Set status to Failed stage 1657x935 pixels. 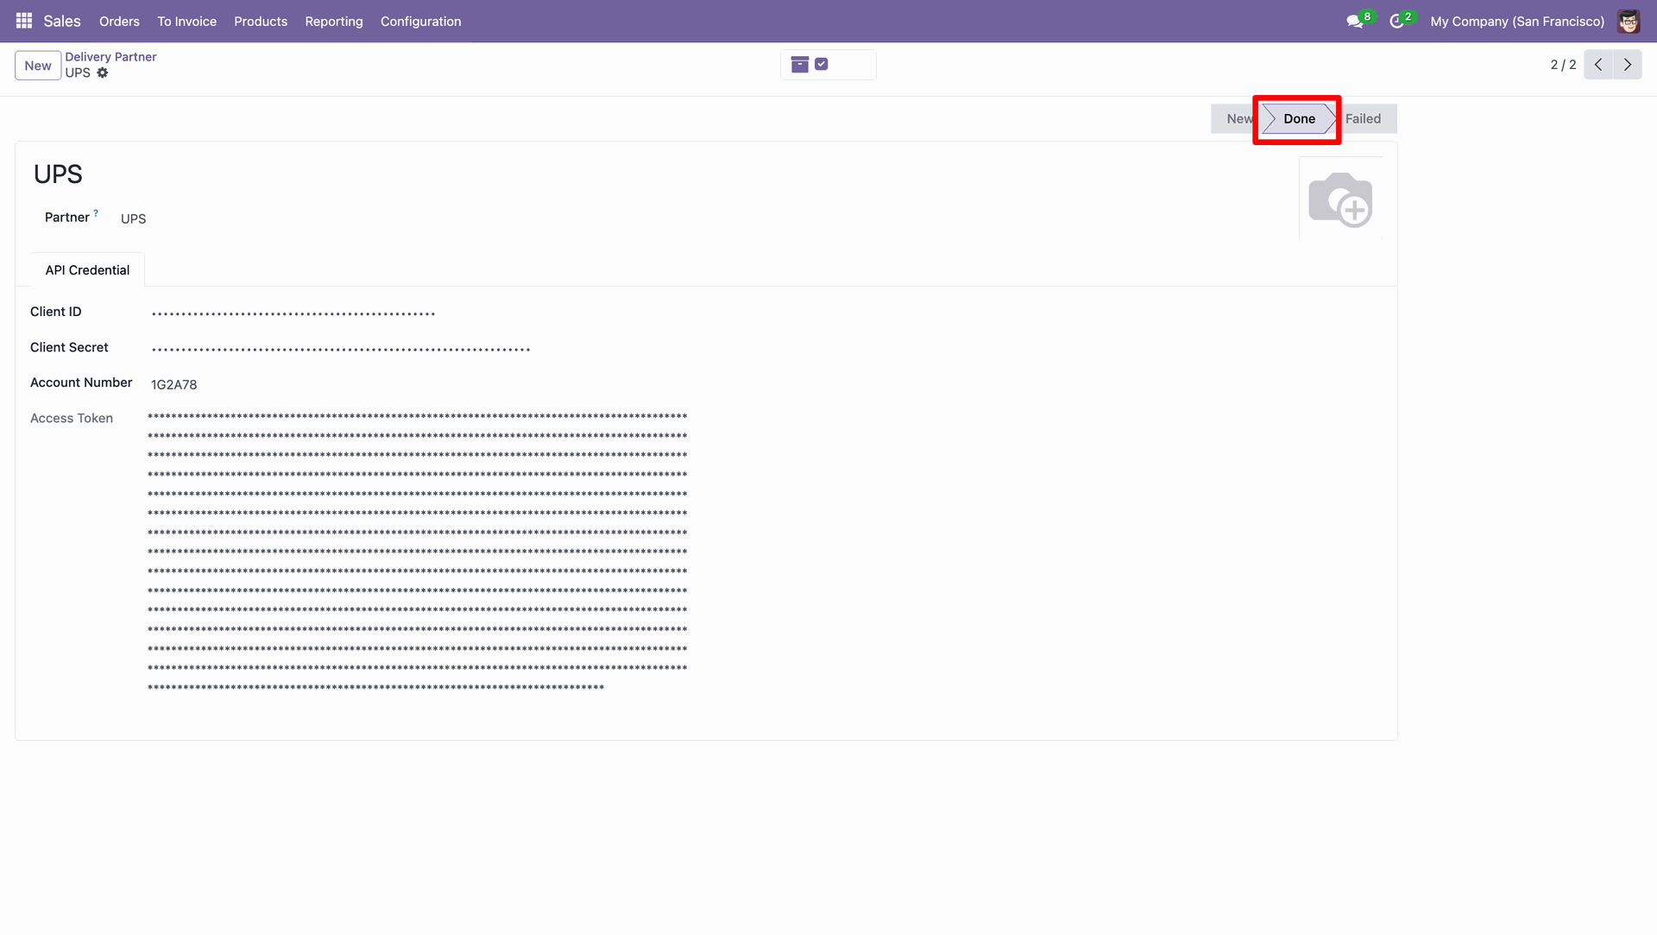click(1363, 119)
